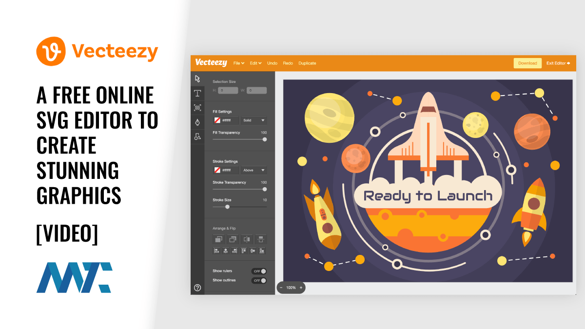This screenshot has width=585, height=329.
Task: Open the Edit menu
Action: [256, 63]
